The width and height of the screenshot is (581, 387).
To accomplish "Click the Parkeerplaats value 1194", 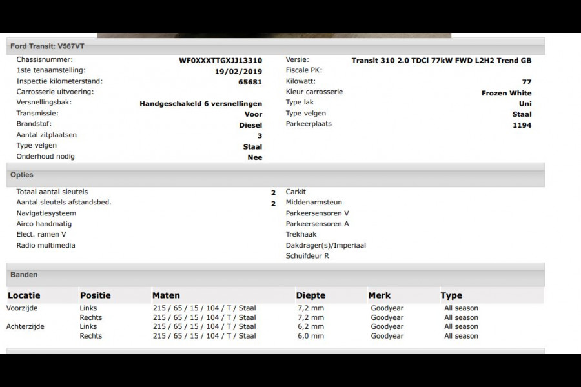I will click(522, 125).
